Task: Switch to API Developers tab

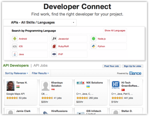Action: (x=16, y=66)
